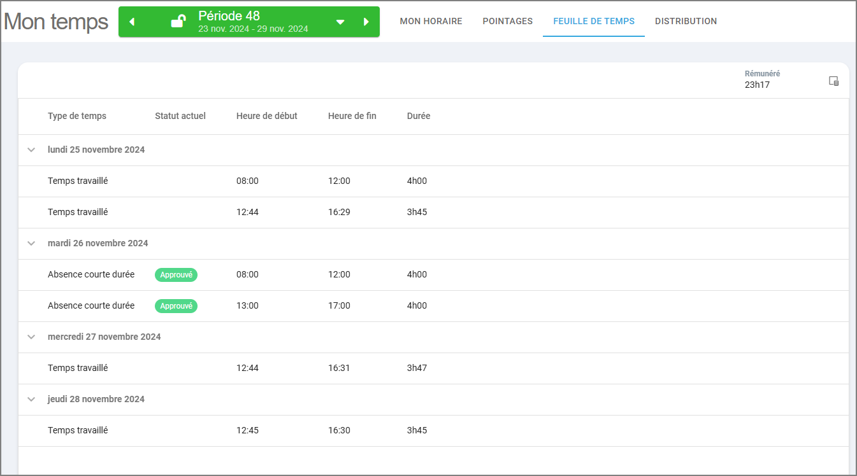Collapse jeudi 28 novembre 2024 section
This screenshot has width=857, height=476.
31,400
